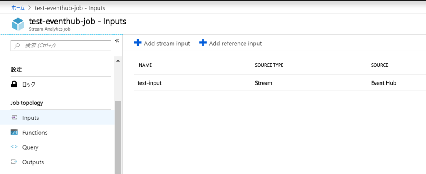
Task: Sort by NAME column header
Action: [145, 65]
